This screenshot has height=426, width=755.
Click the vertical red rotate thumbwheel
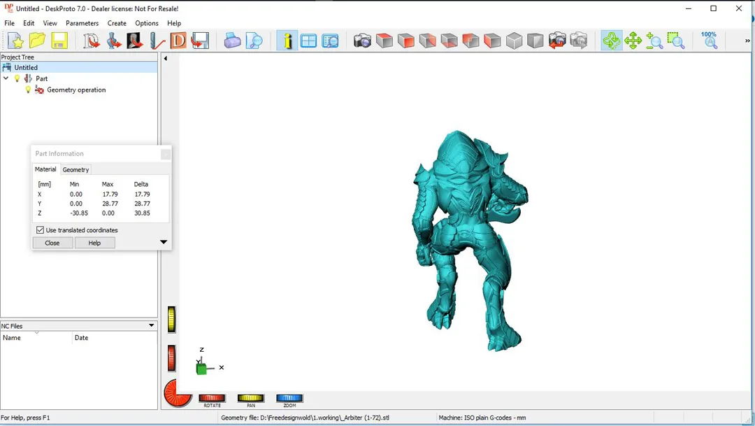(x=171, y=358)
